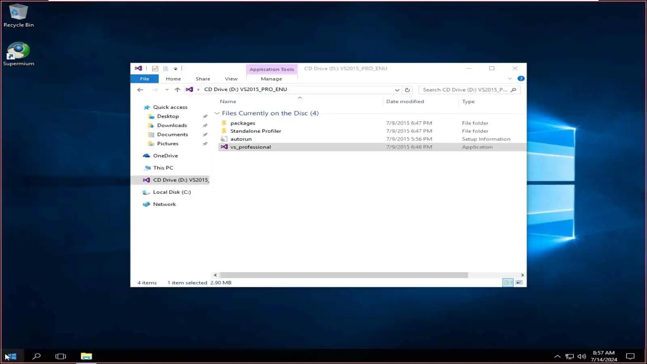Go back with the Back arrow
The width and height of the screenshot is (647, 364).
point(140,90)
